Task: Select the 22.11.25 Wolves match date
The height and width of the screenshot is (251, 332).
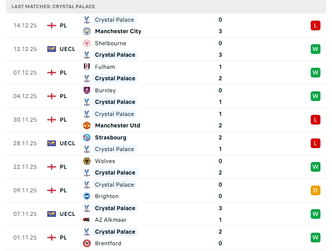Action: click(x=25, y=167)
